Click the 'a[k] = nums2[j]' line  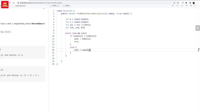[82, 50]
